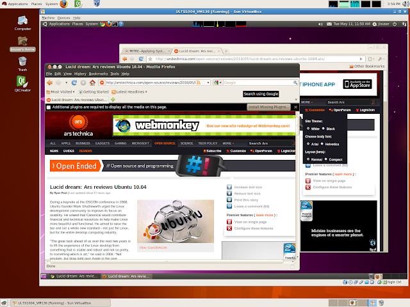Expand MORE menu in Firefox Ars nav

[x=228, y=143]
